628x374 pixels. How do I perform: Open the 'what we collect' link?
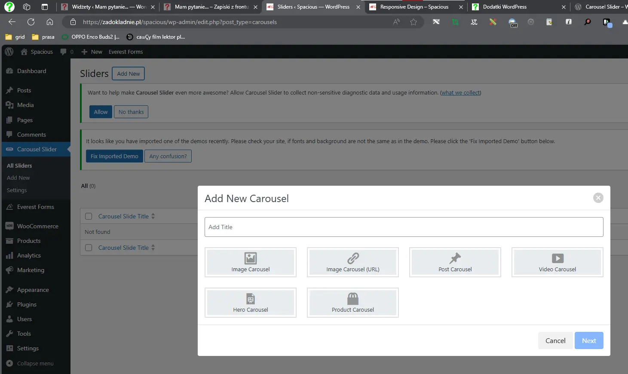click(460, 92)
